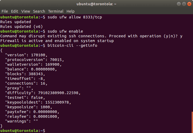193x133 pixels.
Task: Open the File menu
Action: [4, 11]
